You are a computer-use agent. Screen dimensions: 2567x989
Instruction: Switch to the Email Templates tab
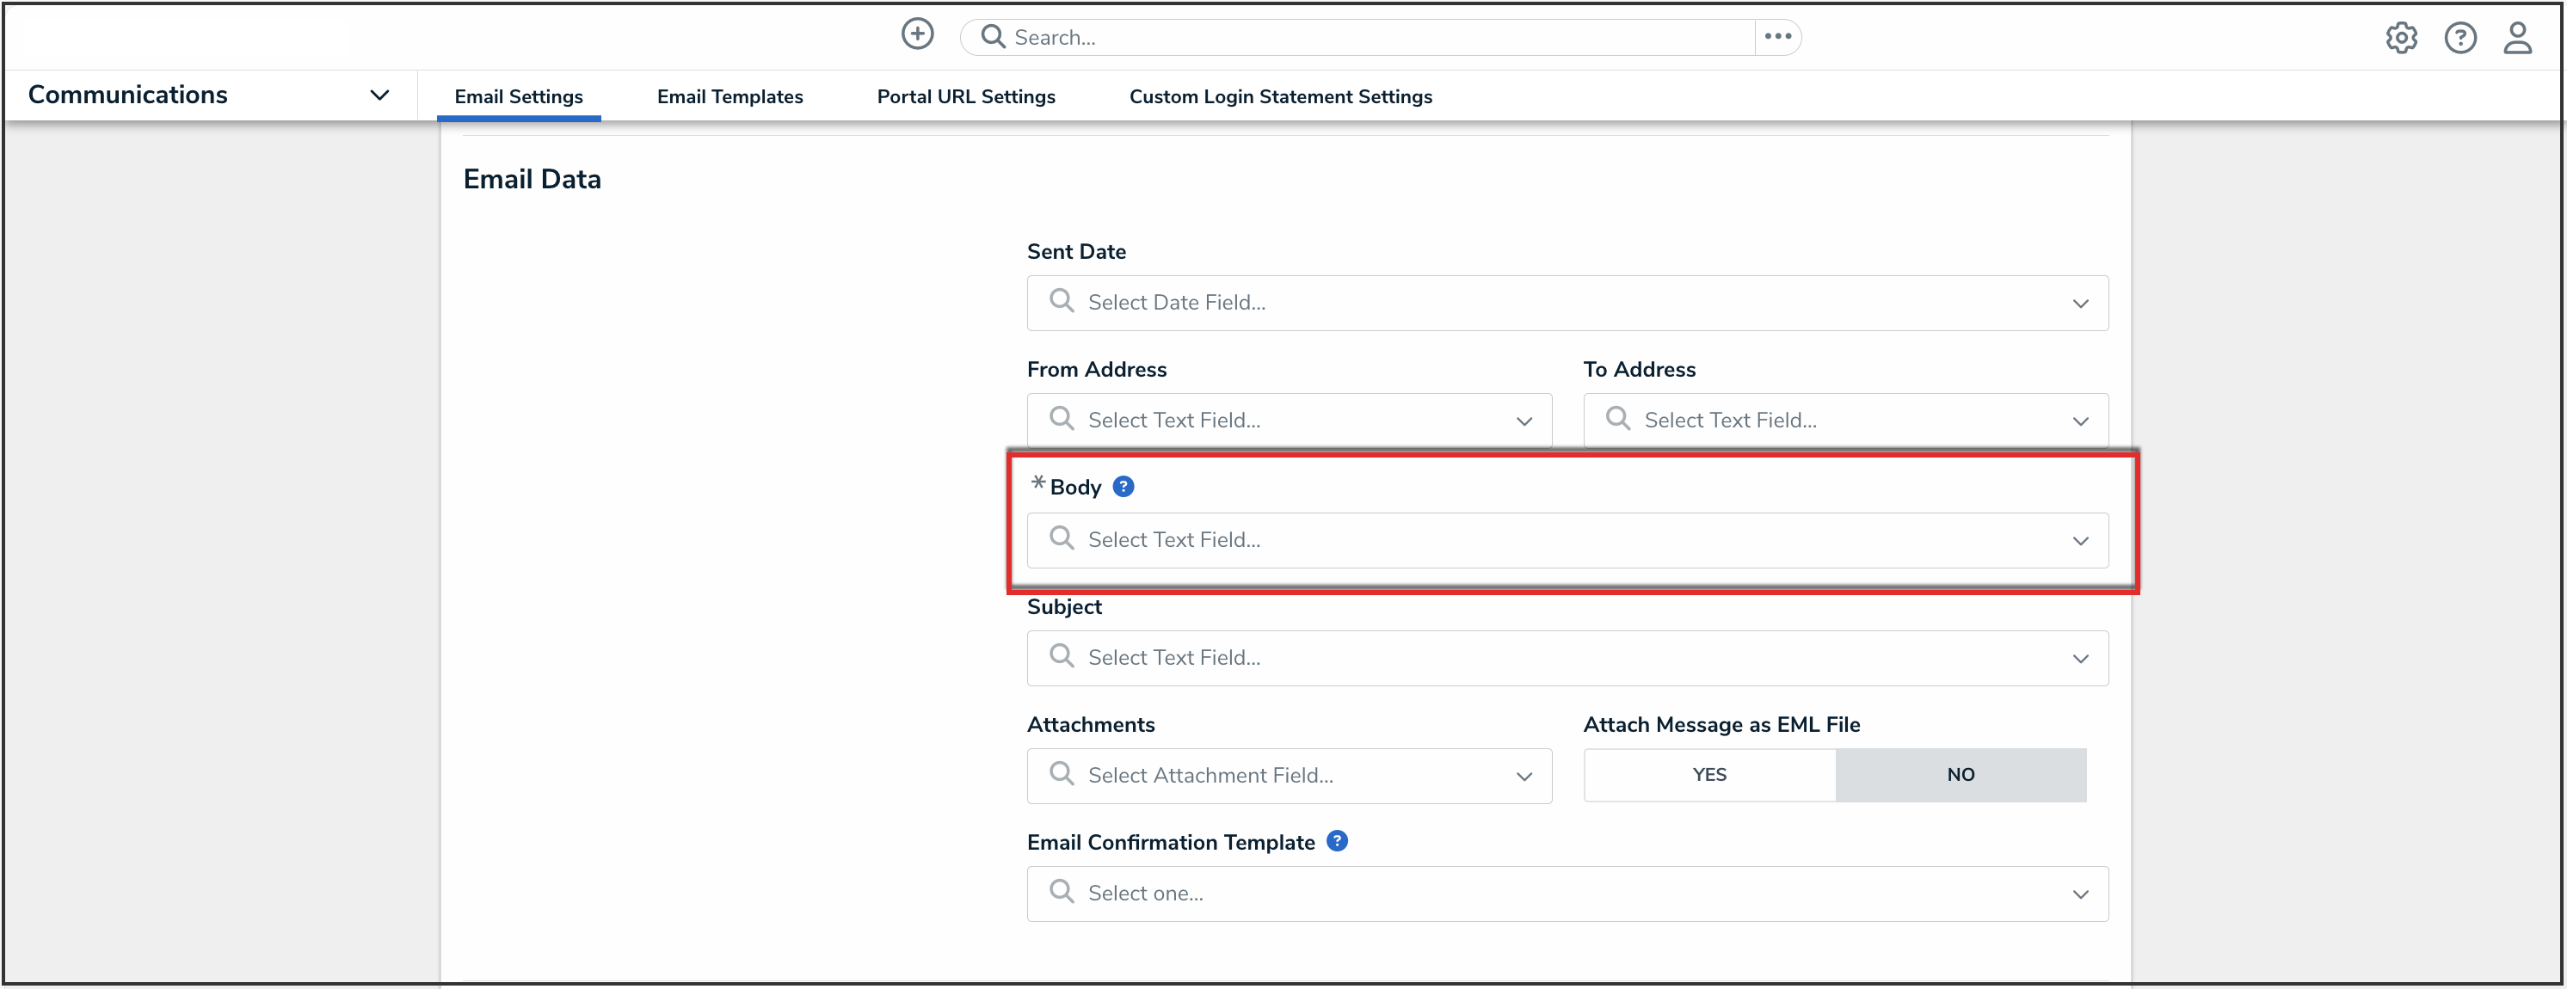point(729,96)
